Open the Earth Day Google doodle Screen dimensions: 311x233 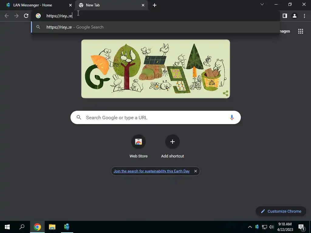(155, 69)
